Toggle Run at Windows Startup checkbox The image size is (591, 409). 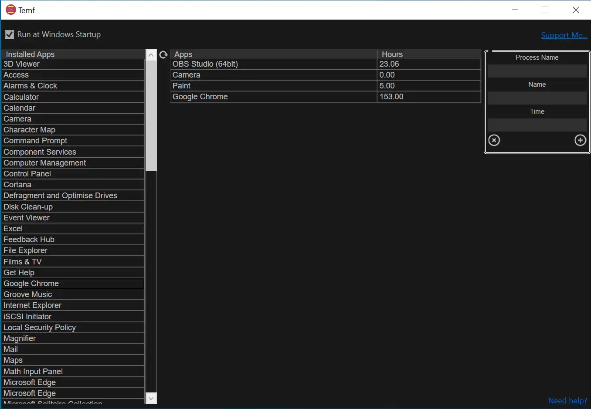pyautogui.click(x=9, y=34)
